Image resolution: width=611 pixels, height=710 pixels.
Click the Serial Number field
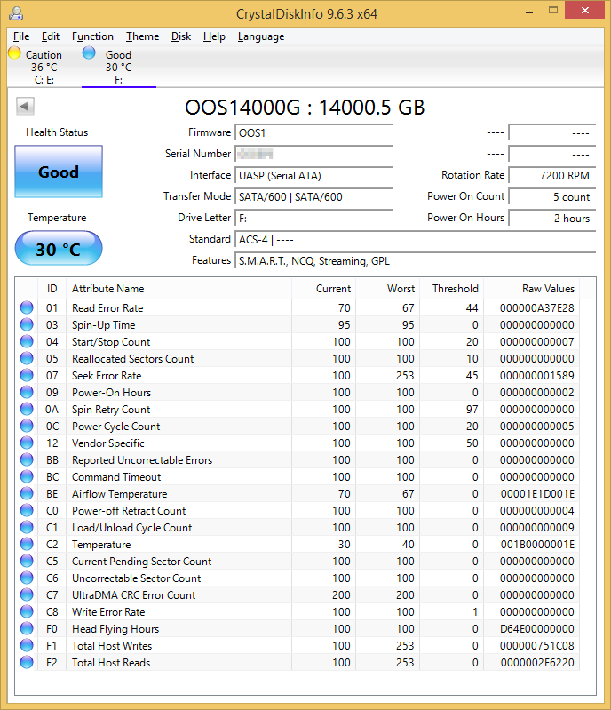point(314,155)
